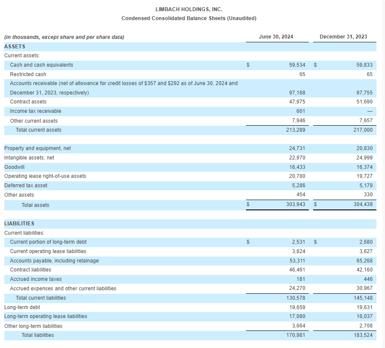Click the accounts receivable value 97,755
The image size is (385, 348).
[x=364, y=93]
